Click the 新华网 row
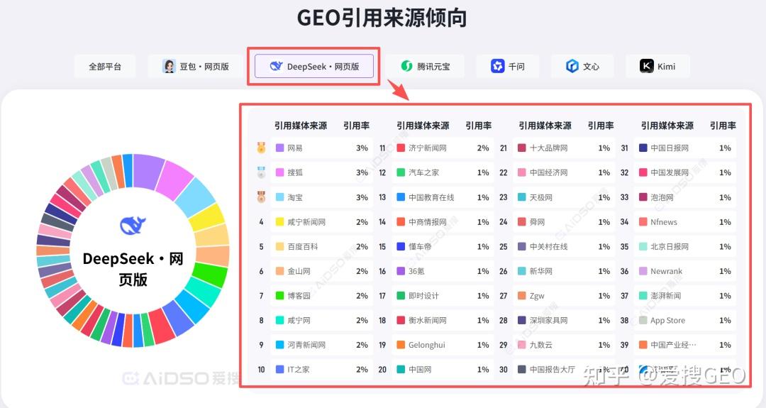The width and height of the screenshot is (766, 408). (564, 270)
